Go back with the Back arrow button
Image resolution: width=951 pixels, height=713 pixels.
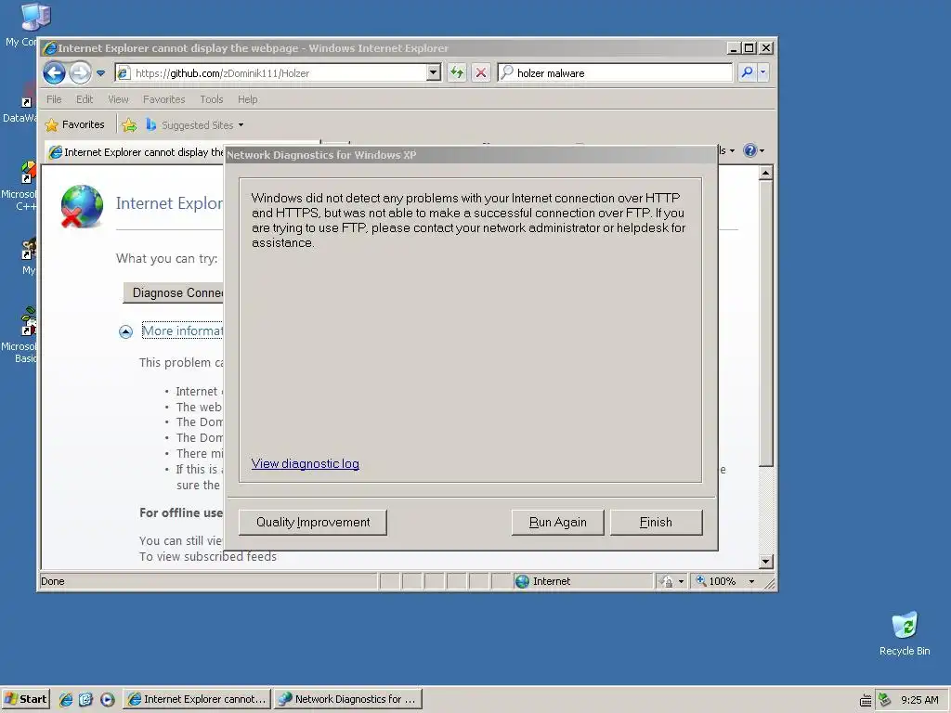tap(54, 73)
